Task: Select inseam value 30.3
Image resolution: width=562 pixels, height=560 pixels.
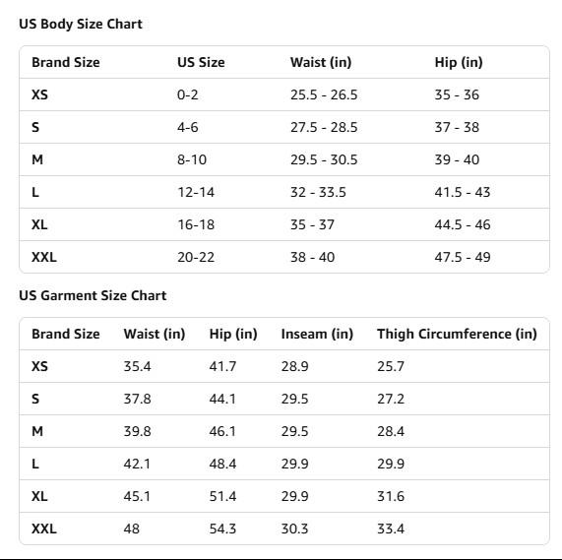Action: 294,529
